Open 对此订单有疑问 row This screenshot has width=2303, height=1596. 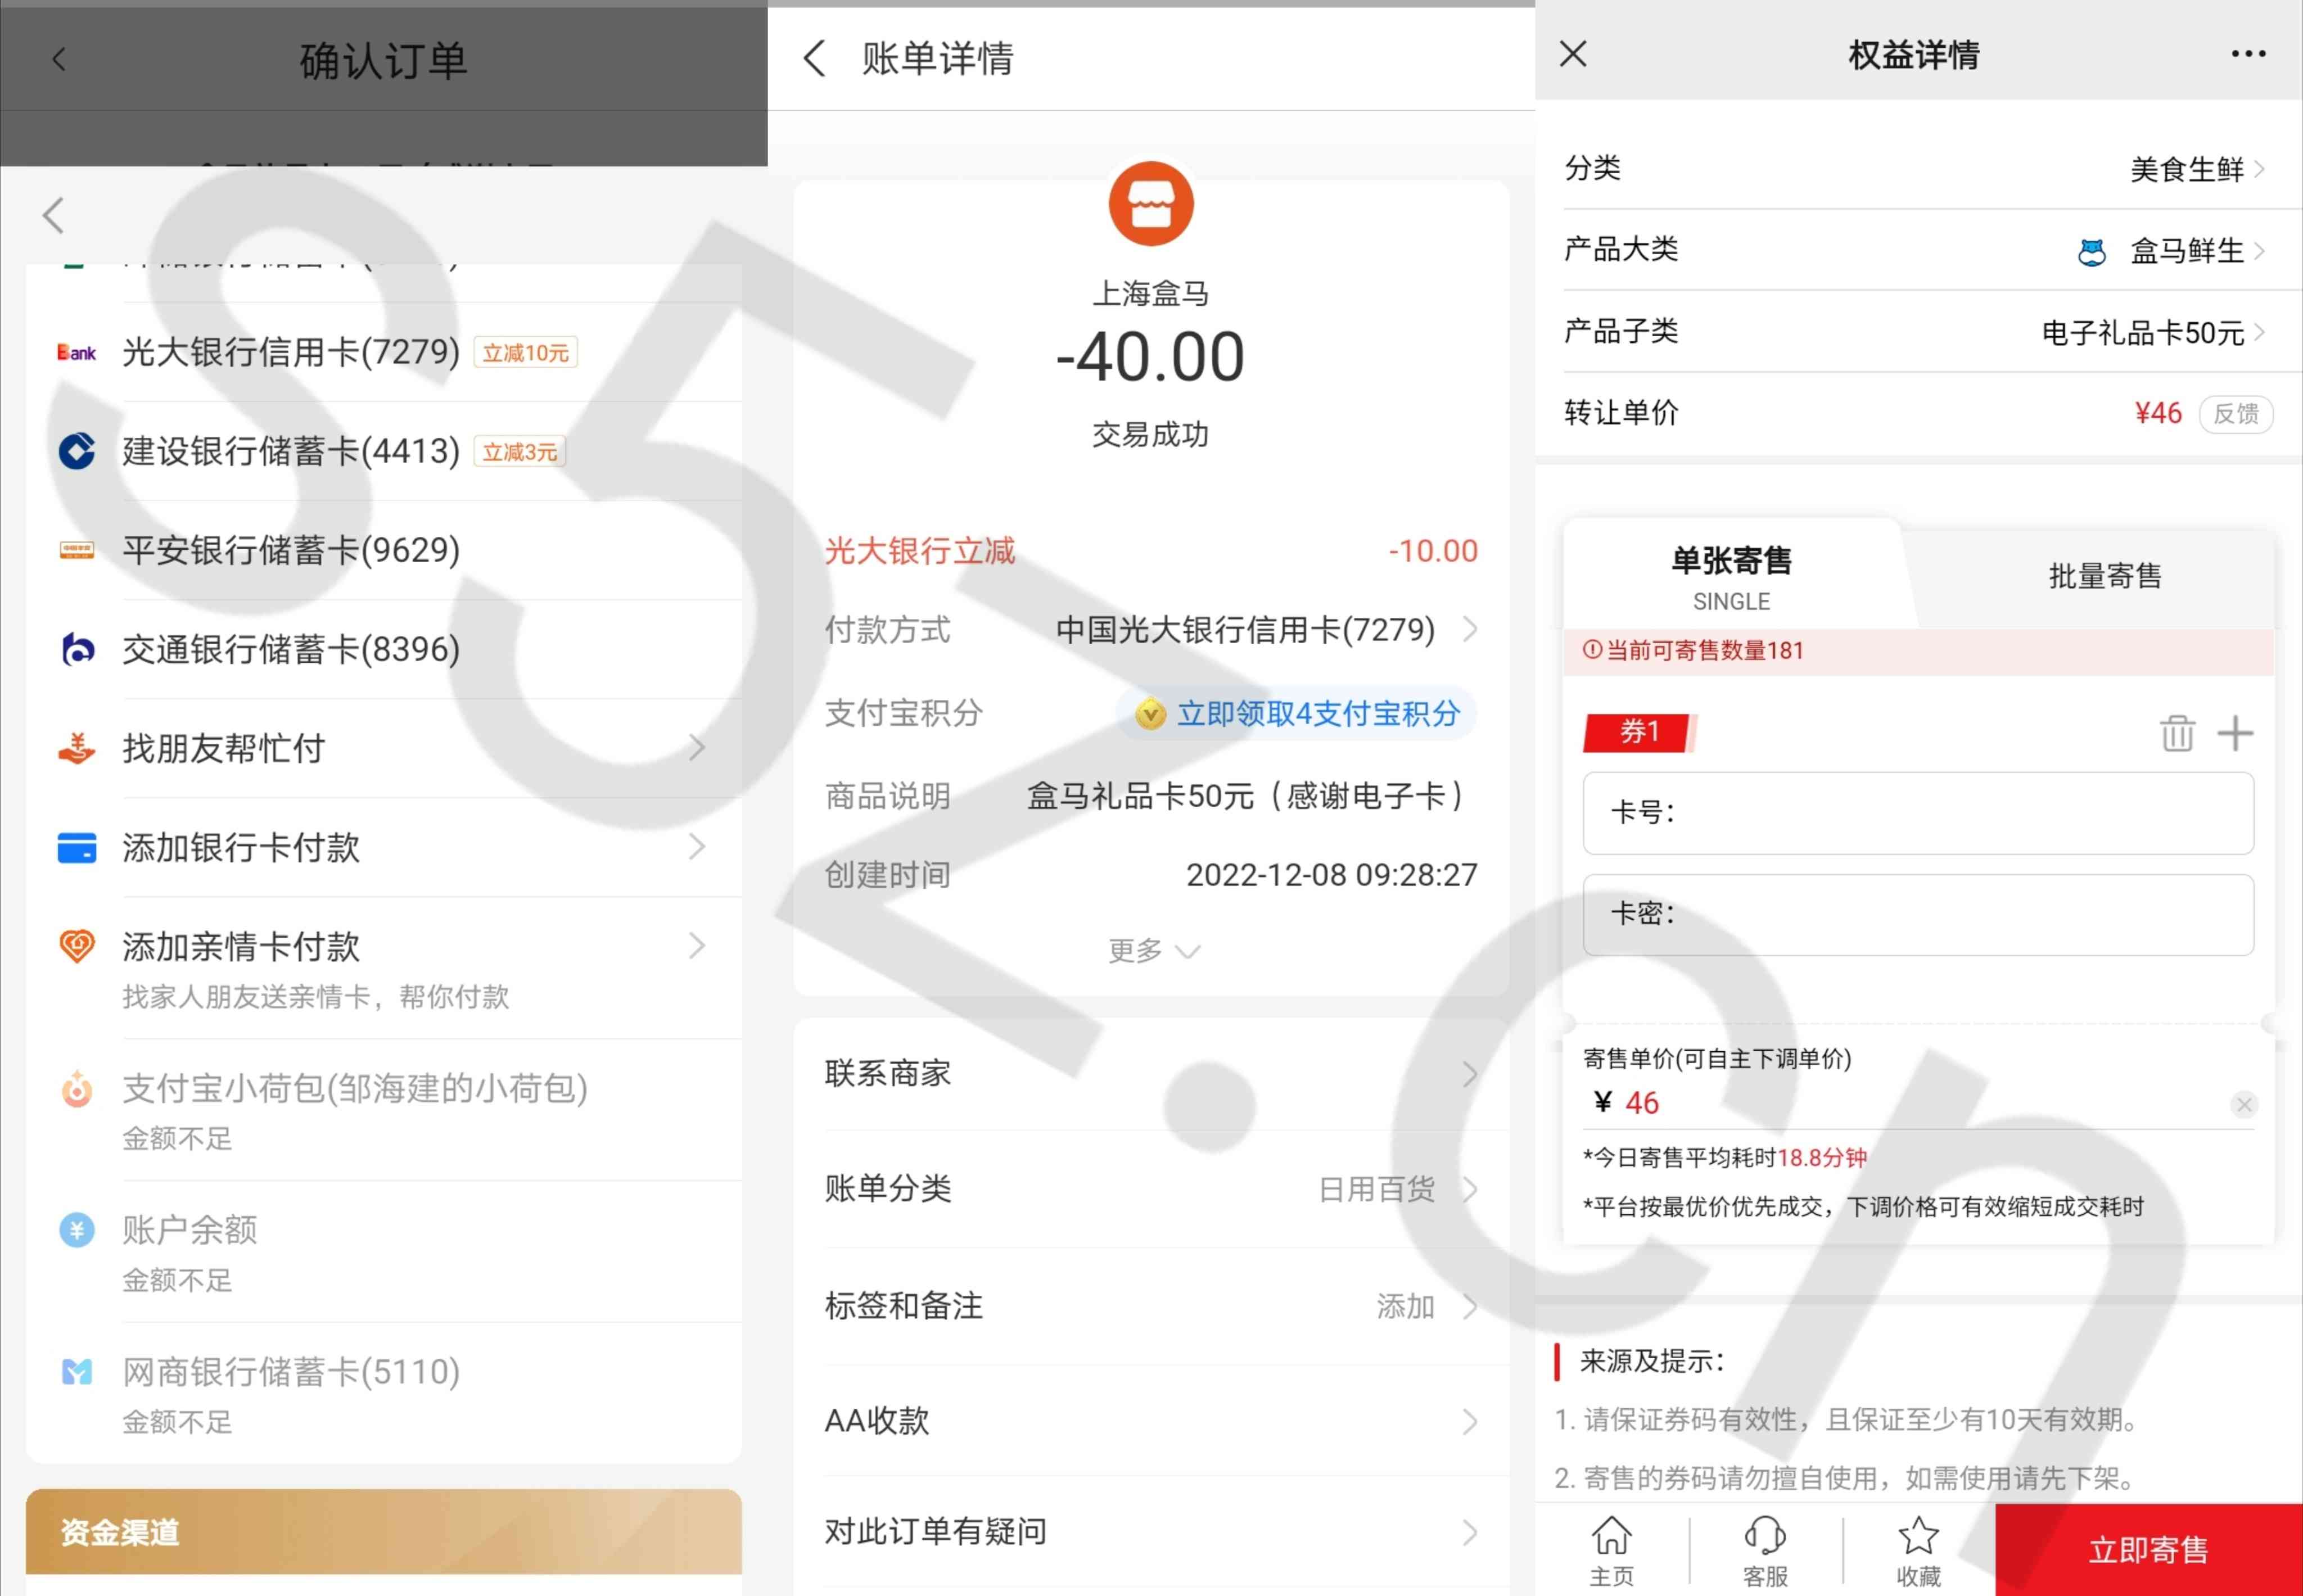(1151, 1532)
